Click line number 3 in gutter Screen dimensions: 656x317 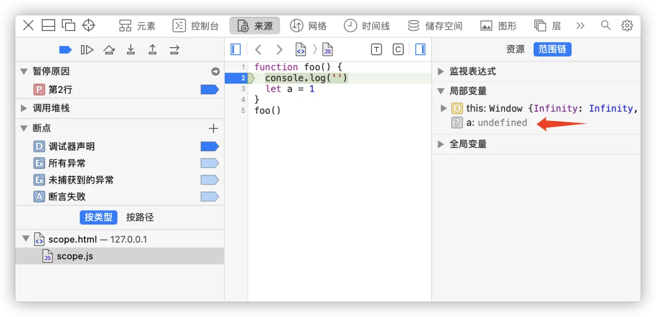243,89
